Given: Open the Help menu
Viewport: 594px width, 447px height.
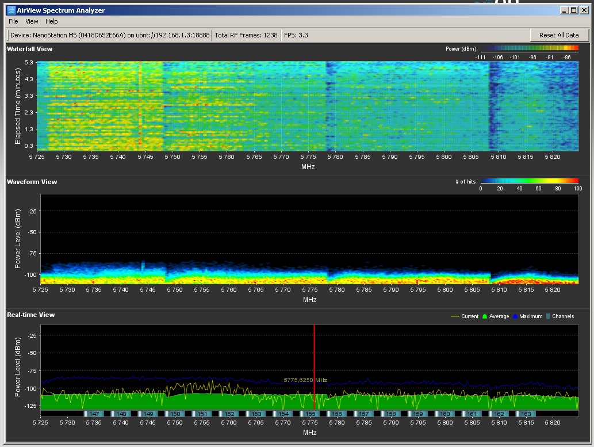Looking at the screenshot, I should [52, 22].
